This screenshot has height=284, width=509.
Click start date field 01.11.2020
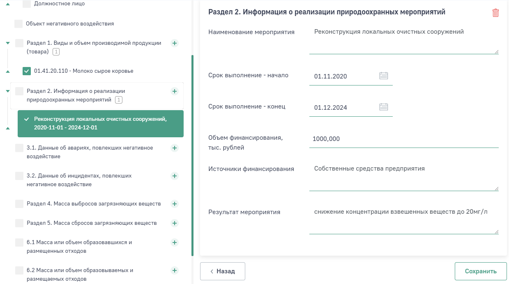(351, 76)
